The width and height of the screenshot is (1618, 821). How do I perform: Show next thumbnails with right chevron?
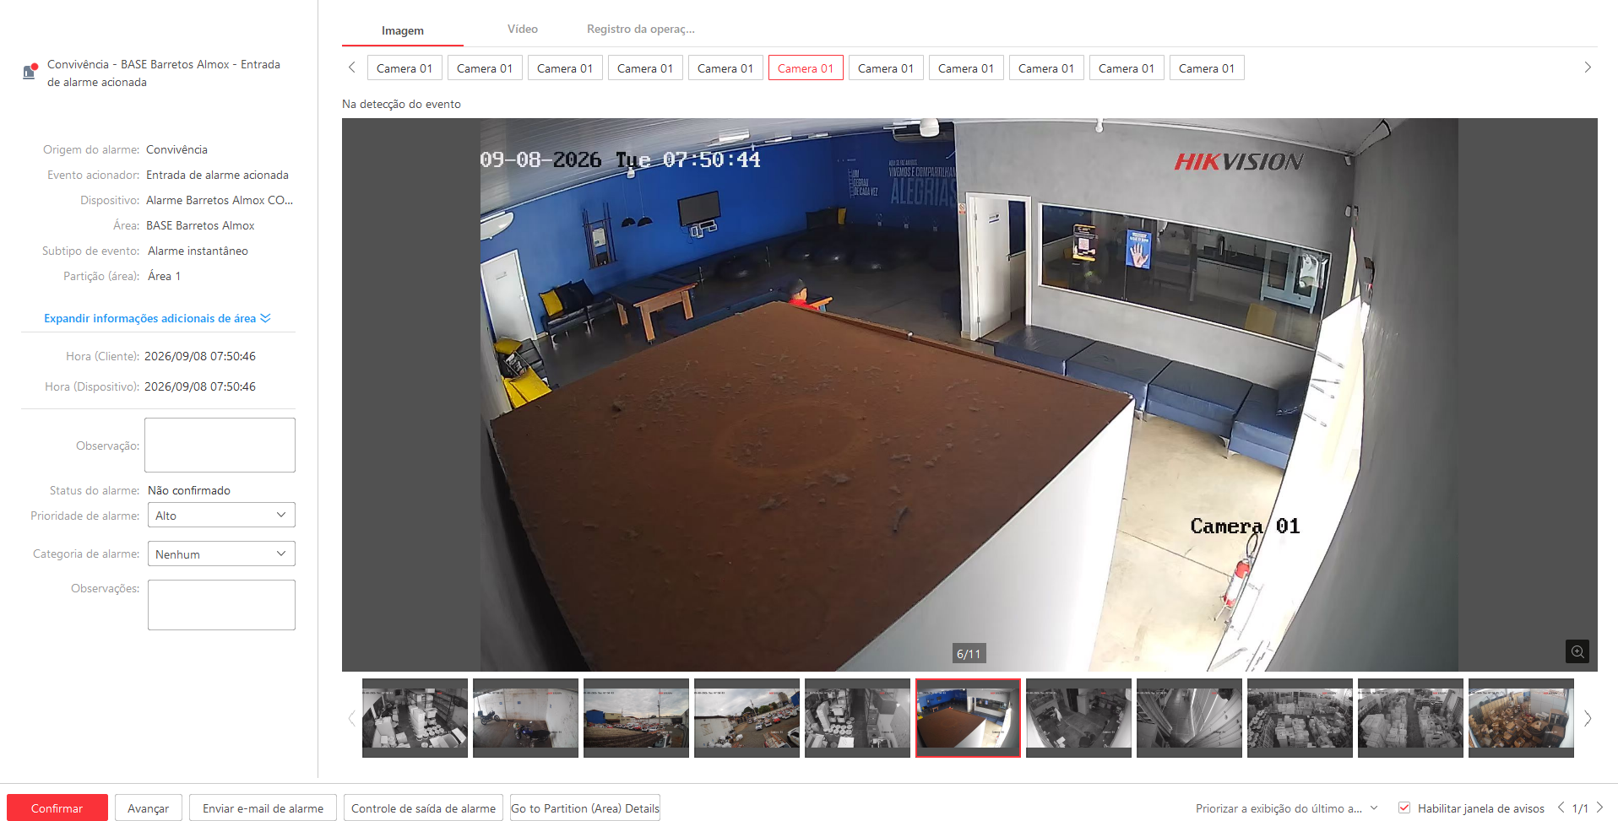click(1588, 718)
